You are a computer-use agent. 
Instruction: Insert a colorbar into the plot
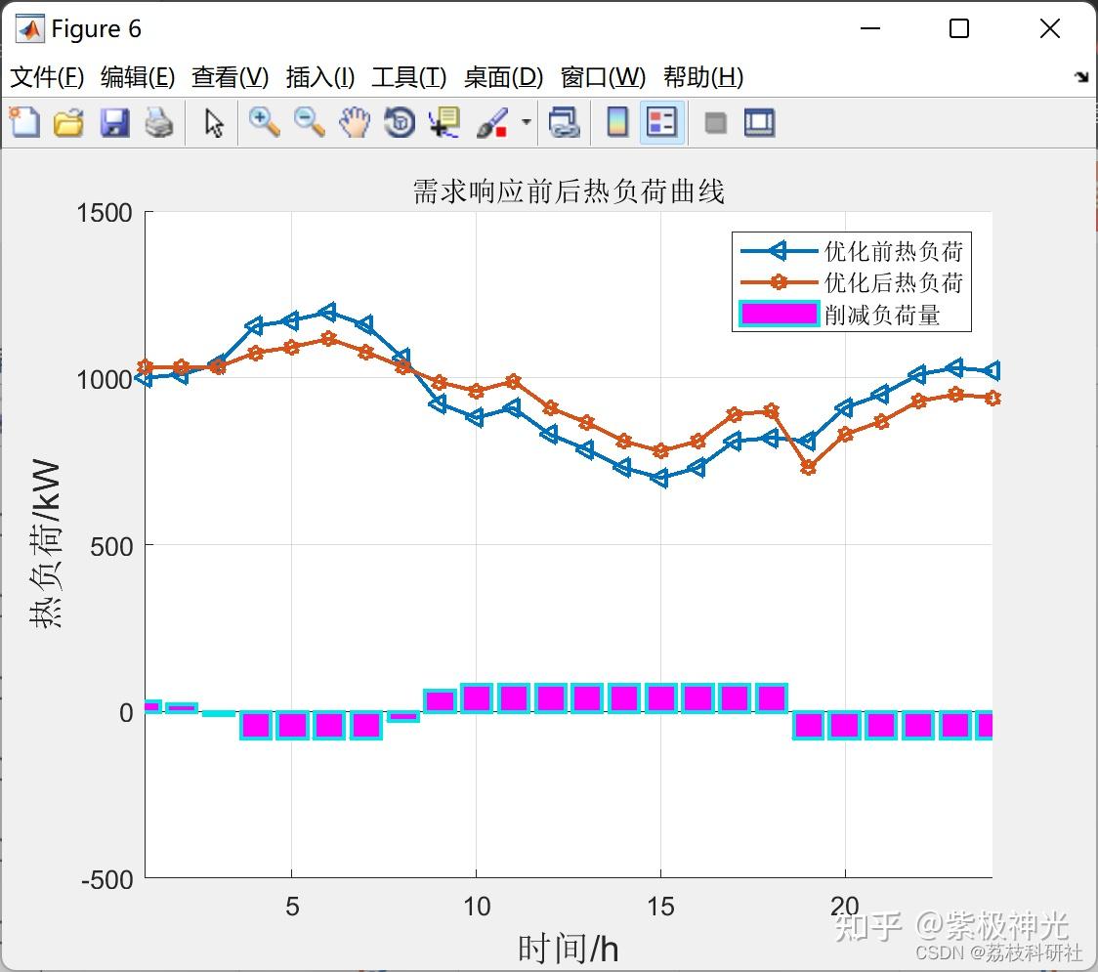[616, 122]
